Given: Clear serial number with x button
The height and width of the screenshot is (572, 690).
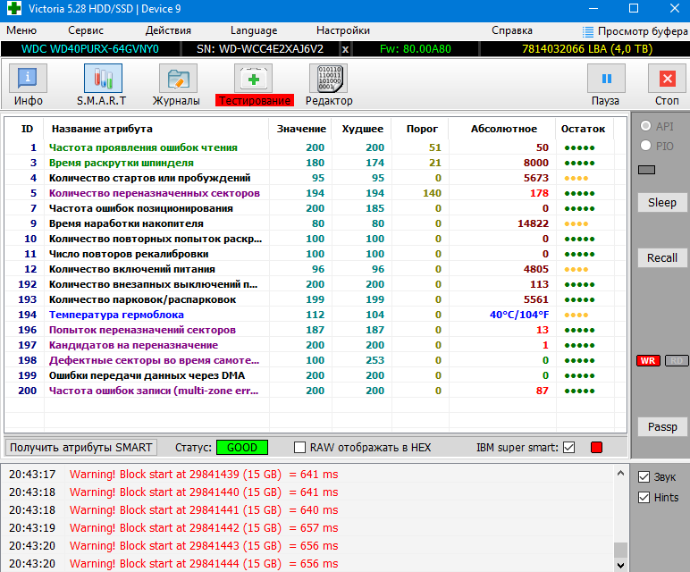Looking at the screenshot, I should tap(345, 49).
